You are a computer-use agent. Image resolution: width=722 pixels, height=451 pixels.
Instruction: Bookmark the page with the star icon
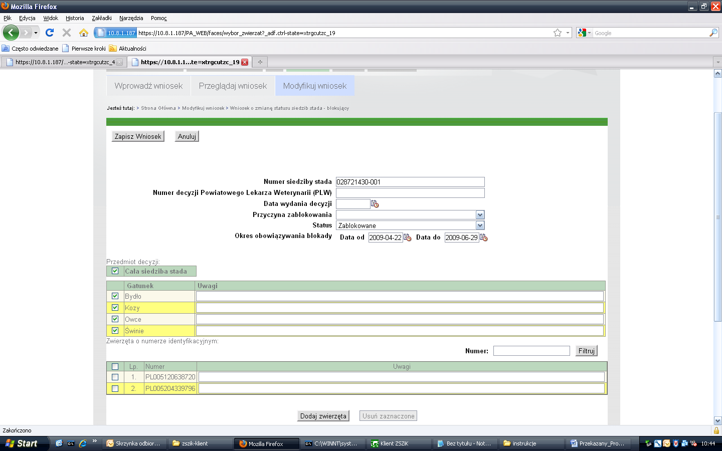(x=557, y=33)
